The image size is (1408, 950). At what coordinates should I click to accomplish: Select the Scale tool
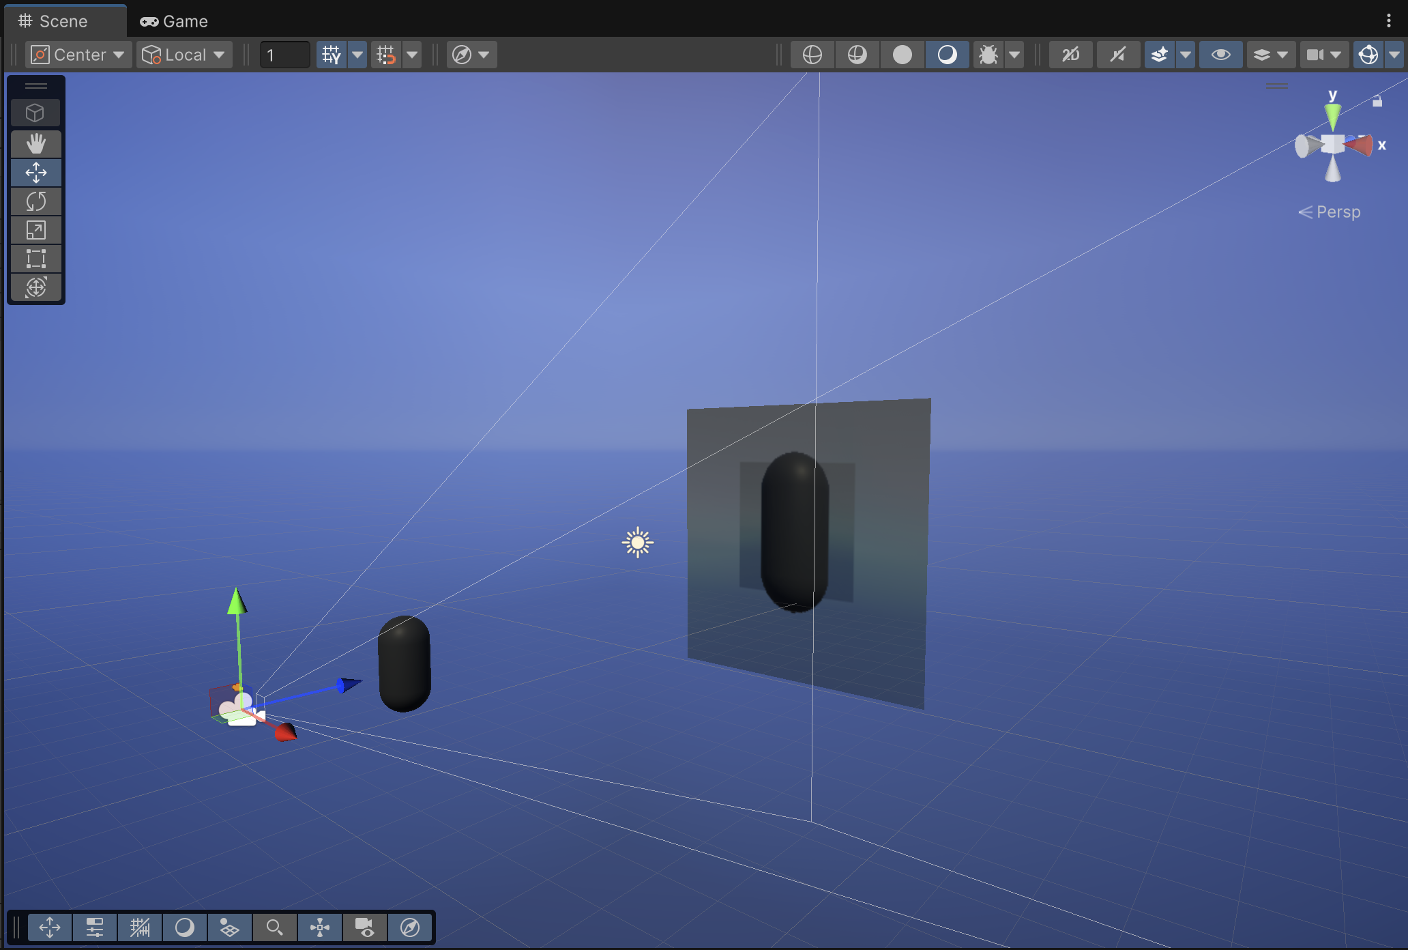click(x=36, y=230)
